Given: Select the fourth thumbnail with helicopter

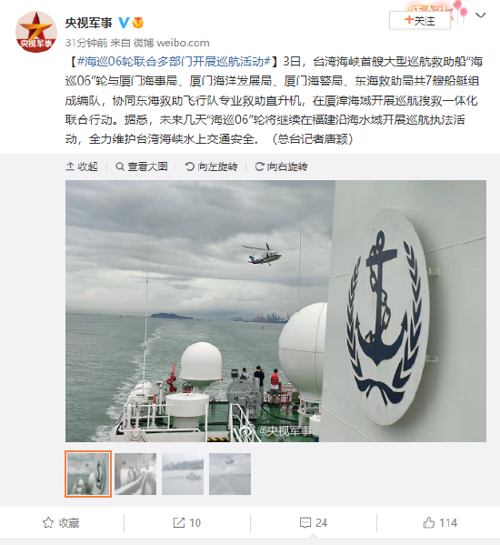Looking at the screenshot, I should [230, 474].
